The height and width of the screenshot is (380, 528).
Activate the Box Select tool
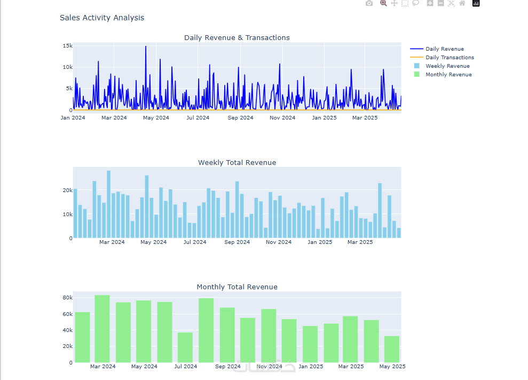tap(405, 3)
